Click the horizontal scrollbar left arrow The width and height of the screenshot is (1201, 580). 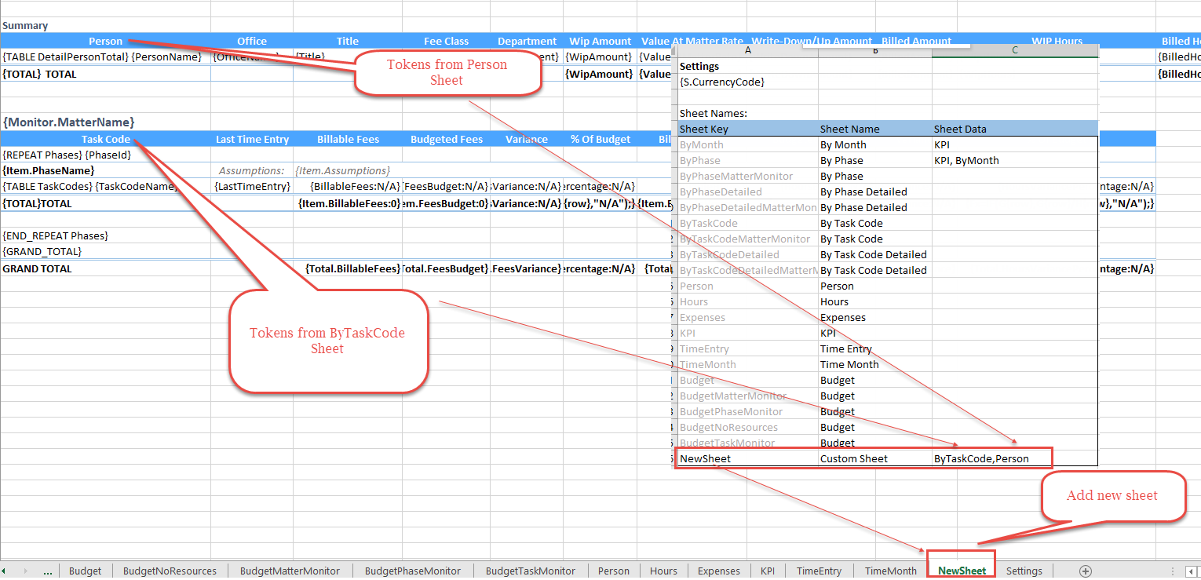(x=1190, y=571)
